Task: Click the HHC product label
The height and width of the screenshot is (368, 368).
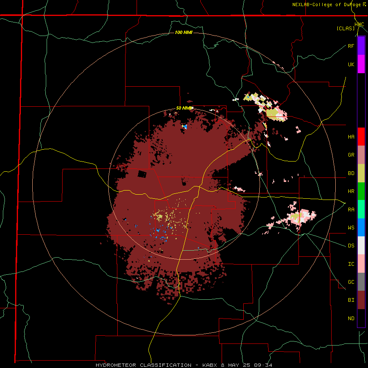Action: [x=359, y=25]
